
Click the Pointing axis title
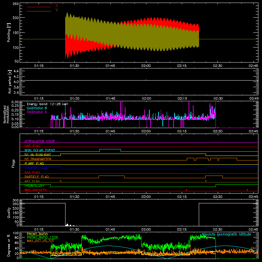(x=9, y=32)
